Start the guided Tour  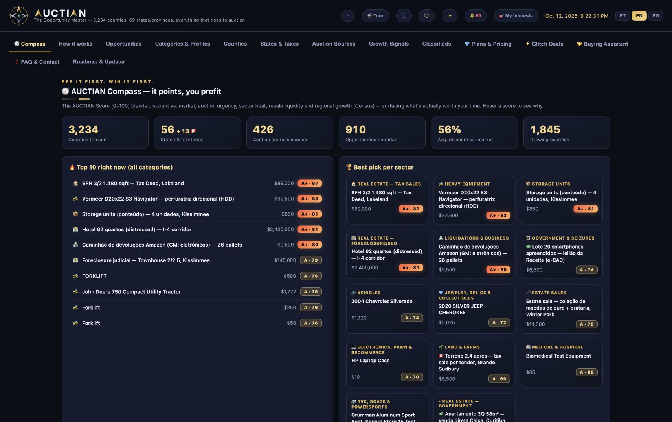pyautogui.click(x=375, y=16)
